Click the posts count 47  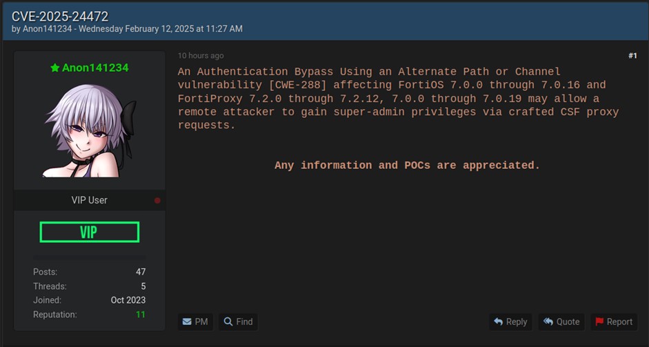(x=140, y=272)
